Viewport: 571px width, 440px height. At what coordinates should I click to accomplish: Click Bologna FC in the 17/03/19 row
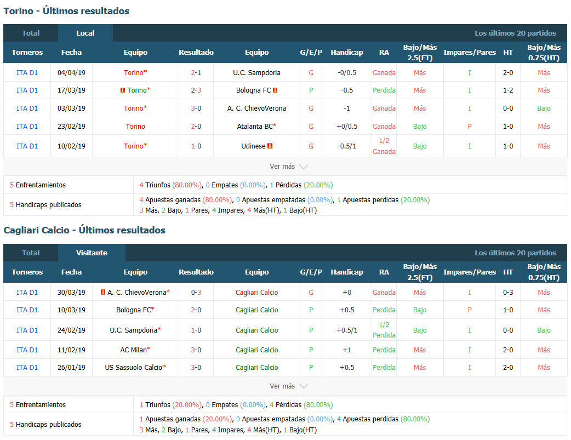coord(254,90)
